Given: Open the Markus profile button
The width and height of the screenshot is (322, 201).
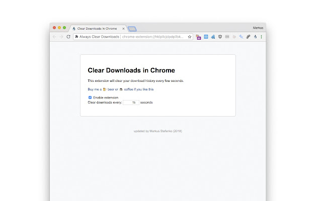Looking at the screenshot, I should 258,28.
